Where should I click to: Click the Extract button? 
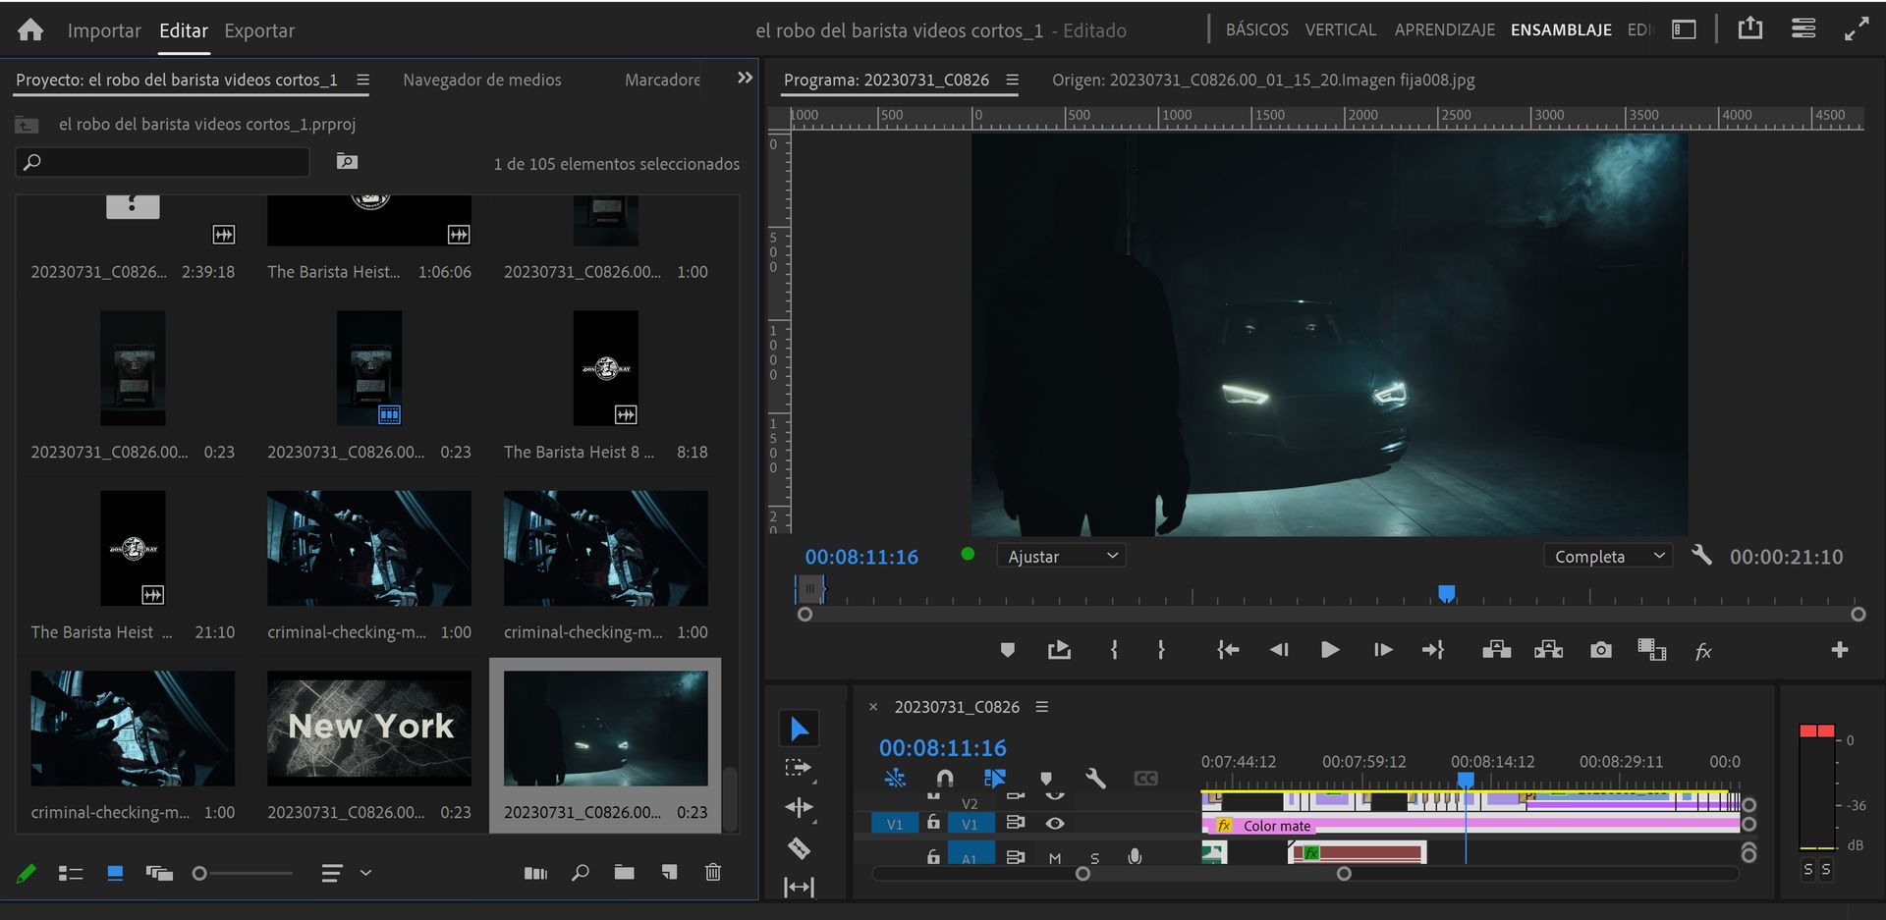click(1548, 650)
